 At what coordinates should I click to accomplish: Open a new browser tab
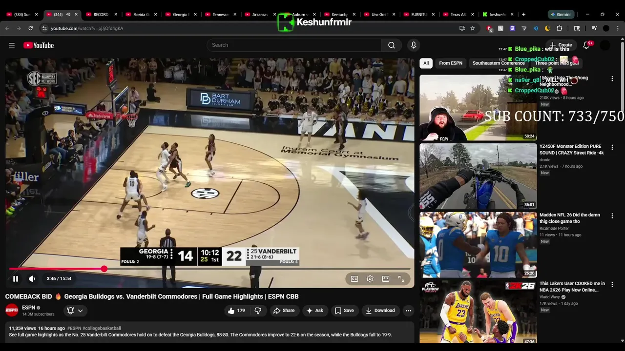click(x=523, y=15)
